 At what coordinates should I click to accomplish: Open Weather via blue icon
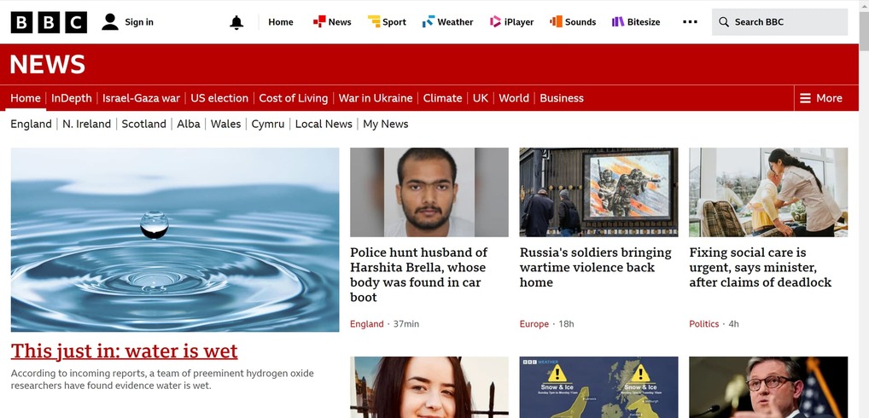tap(429, 21)
